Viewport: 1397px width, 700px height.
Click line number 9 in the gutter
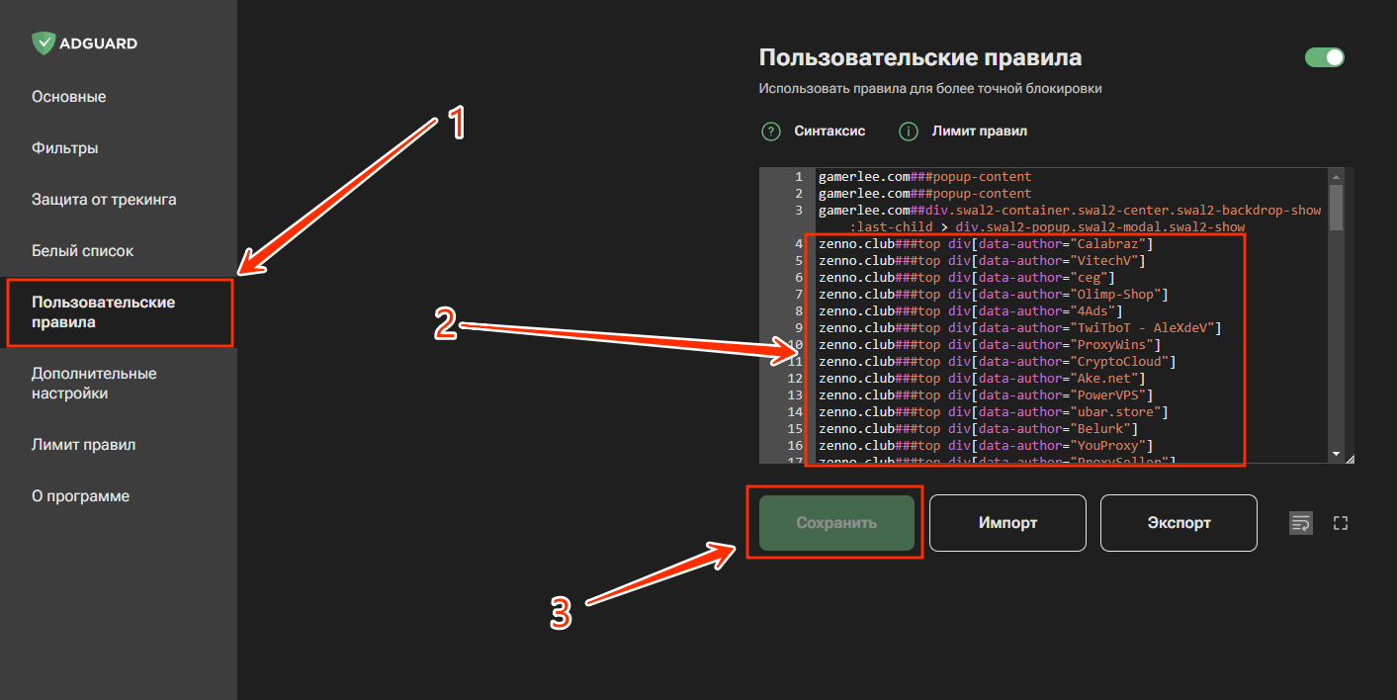798,327
